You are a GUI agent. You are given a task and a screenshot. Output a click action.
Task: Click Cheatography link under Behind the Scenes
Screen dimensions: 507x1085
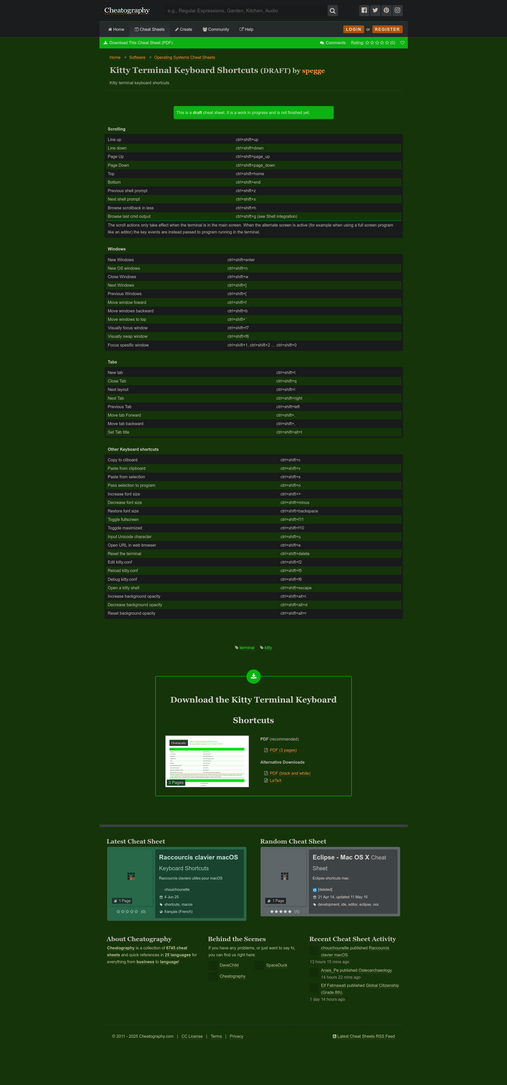[232, 976]
